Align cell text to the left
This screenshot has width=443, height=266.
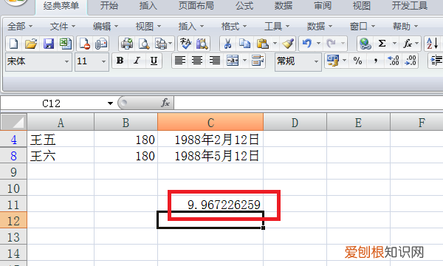180,61
